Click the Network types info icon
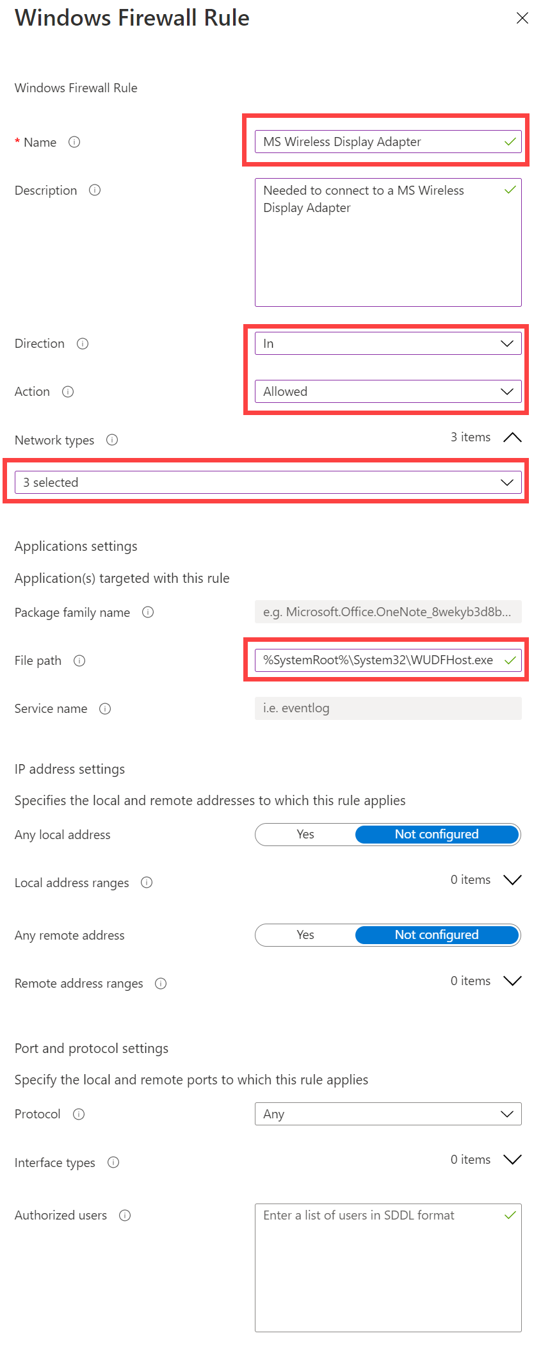The image size is (534, 1363). (112, 440)
